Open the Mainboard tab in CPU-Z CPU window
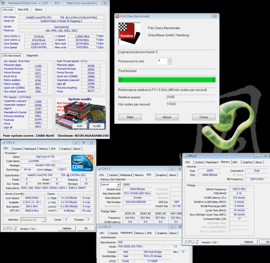Image resolution: width=270 pixels, height=263 pixels. pyautogui.click(x=30, y=149)
